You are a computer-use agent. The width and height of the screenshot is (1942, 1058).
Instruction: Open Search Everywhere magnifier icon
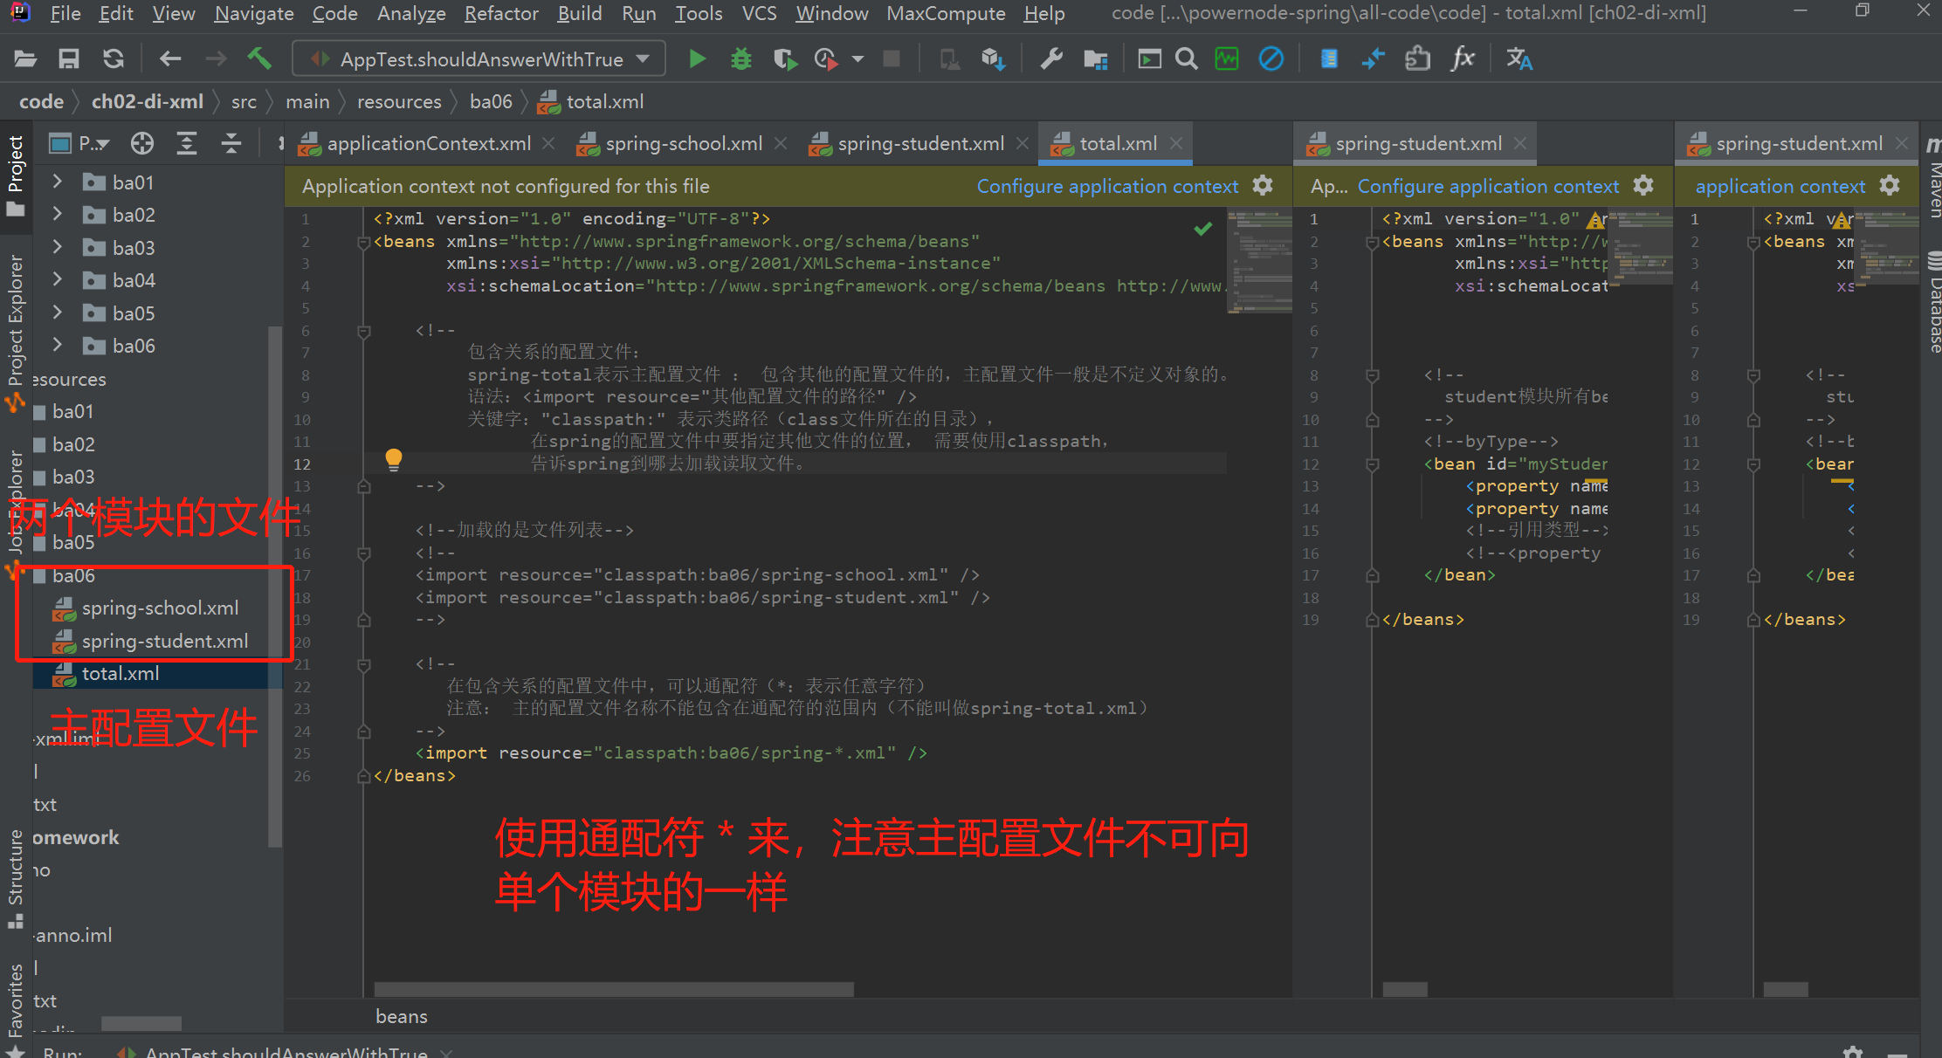[x=1186, y=59]
